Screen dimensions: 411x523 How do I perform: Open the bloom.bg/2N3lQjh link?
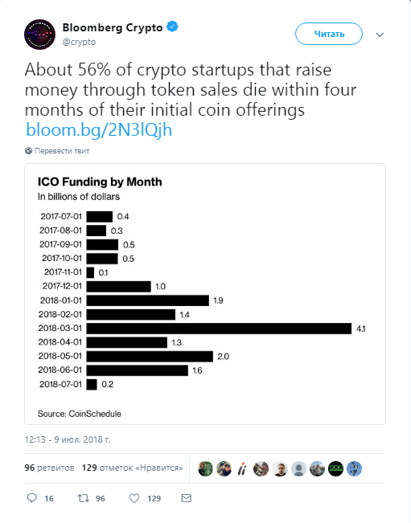pos(99,130)
